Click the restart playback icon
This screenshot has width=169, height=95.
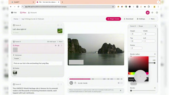click(x=75, y=83)
